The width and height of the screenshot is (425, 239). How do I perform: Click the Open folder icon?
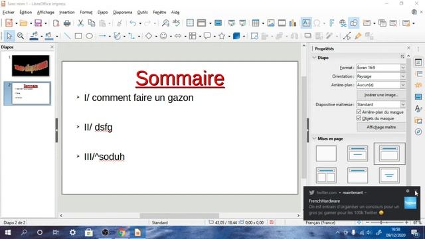pos(24,23)
